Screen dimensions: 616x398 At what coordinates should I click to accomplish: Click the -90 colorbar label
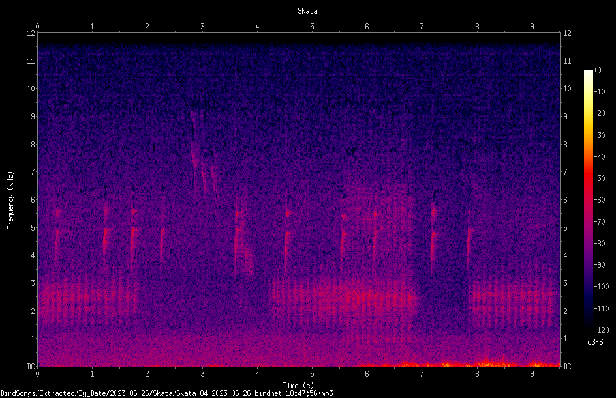click(x=600, y=265)
